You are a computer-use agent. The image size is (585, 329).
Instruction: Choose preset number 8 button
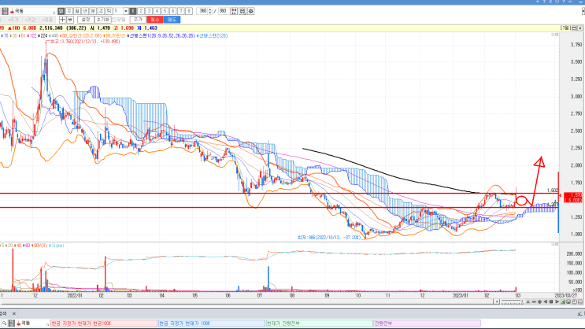click(x=189, y=11)
